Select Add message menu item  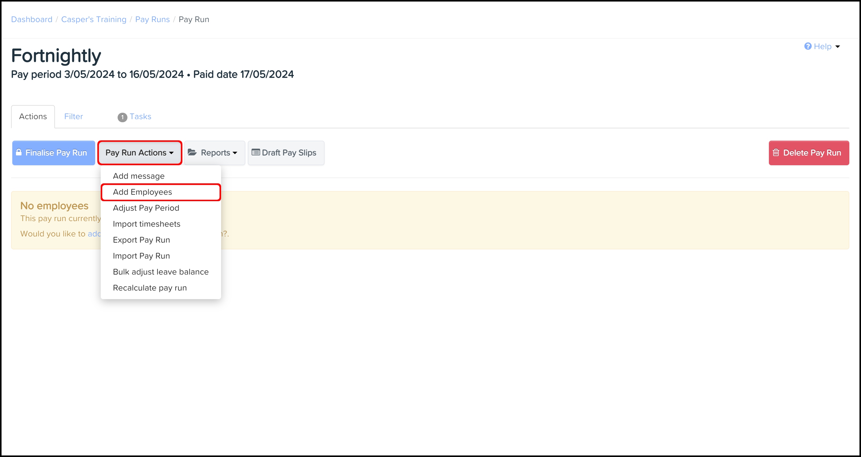(x=139, y=176)
